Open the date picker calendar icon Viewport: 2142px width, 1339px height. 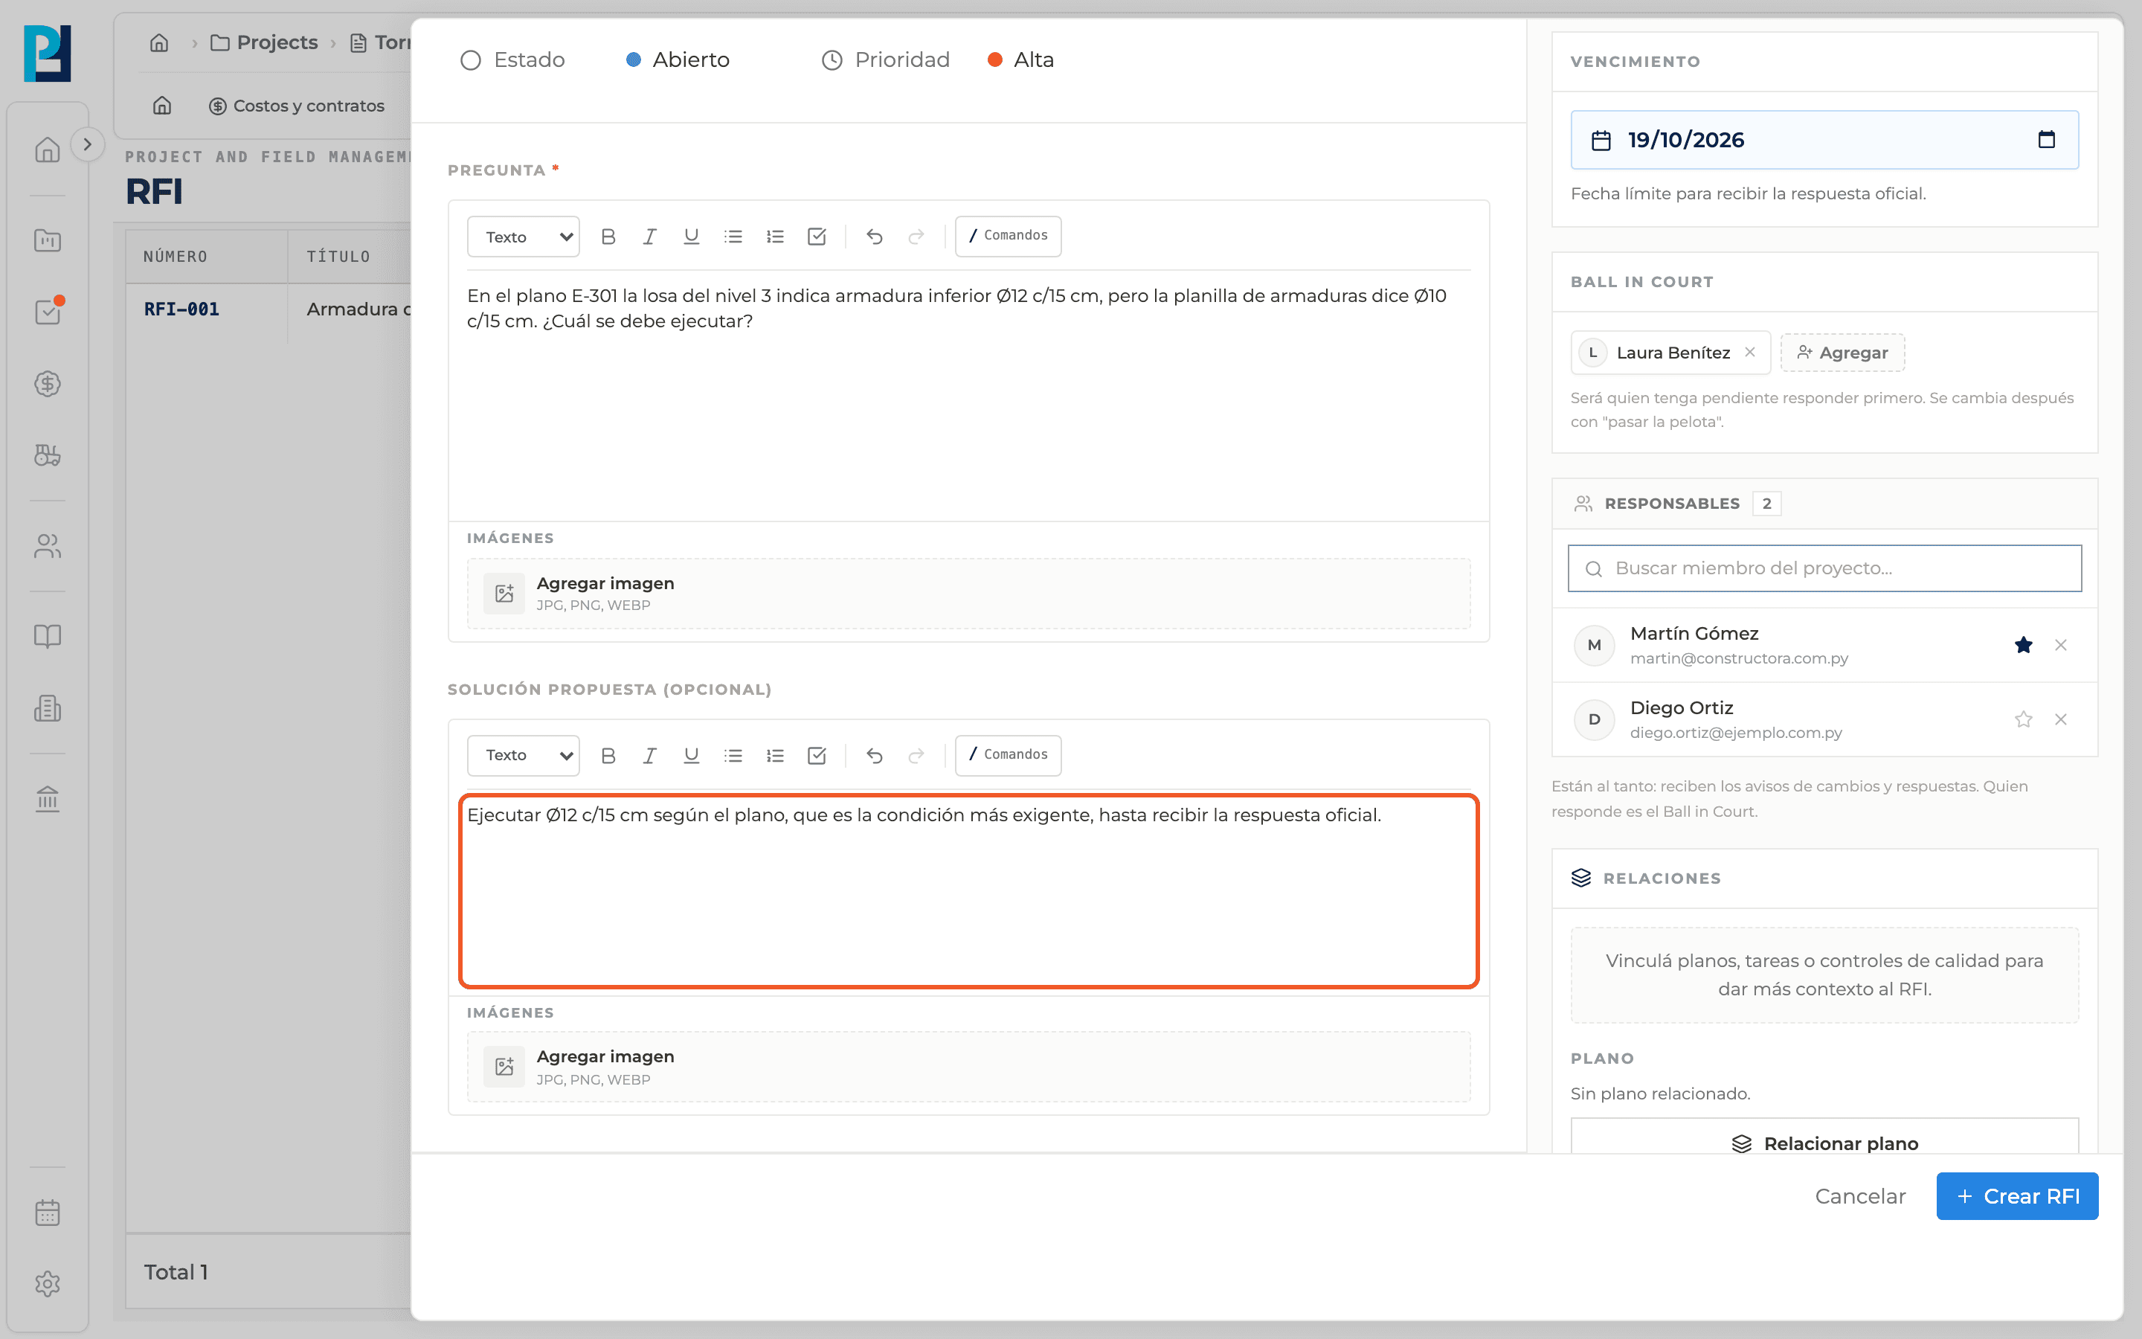click(2046, 139)
